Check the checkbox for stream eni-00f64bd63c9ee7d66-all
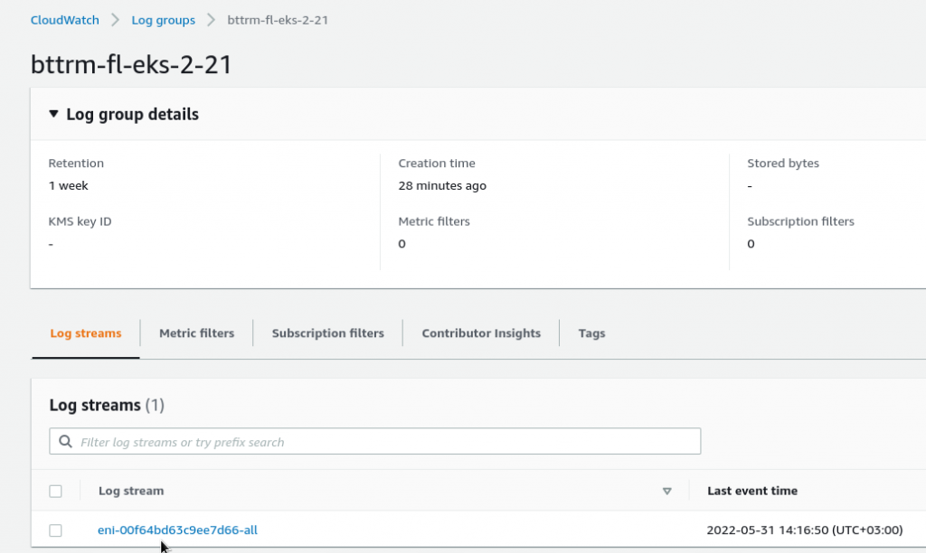 55,530
